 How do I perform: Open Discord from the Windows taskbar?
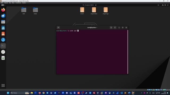click(x=67, y=93)
